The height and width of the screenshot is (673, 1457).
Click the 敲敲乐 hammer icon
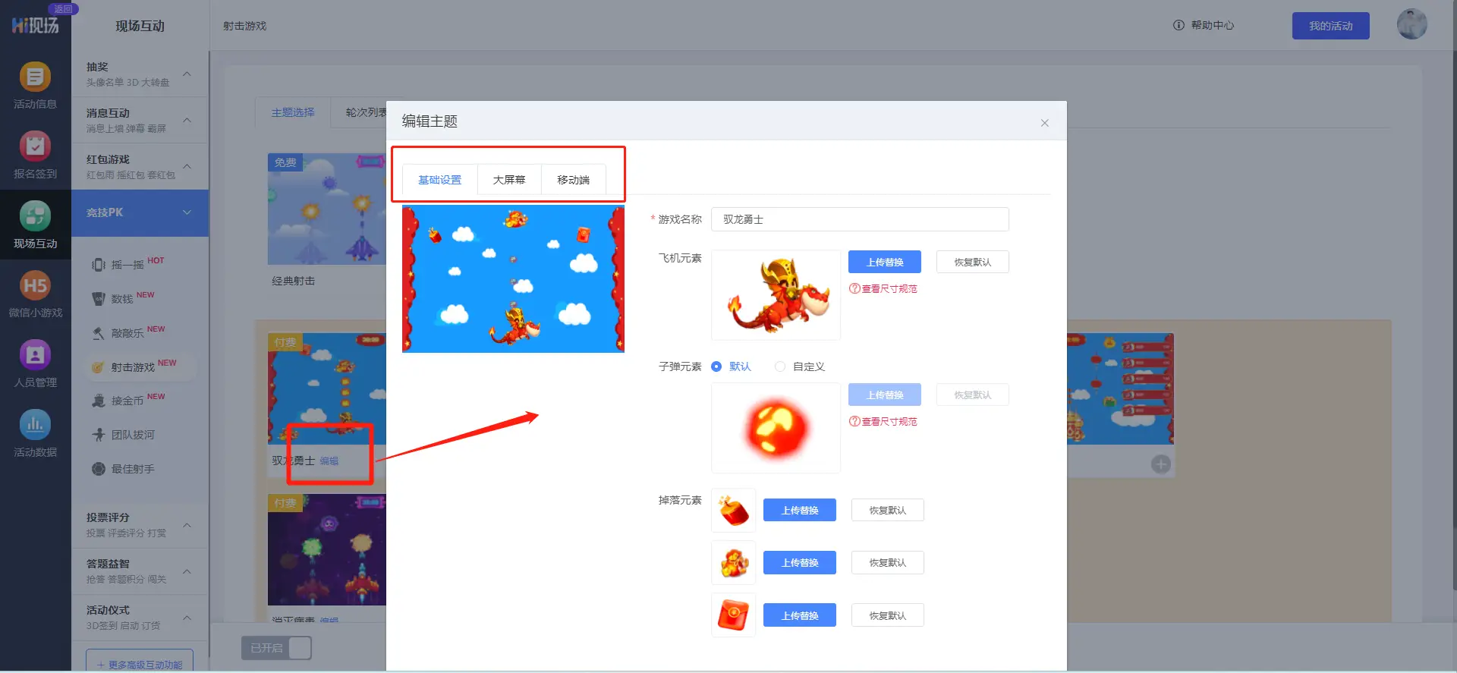point(99,333)
